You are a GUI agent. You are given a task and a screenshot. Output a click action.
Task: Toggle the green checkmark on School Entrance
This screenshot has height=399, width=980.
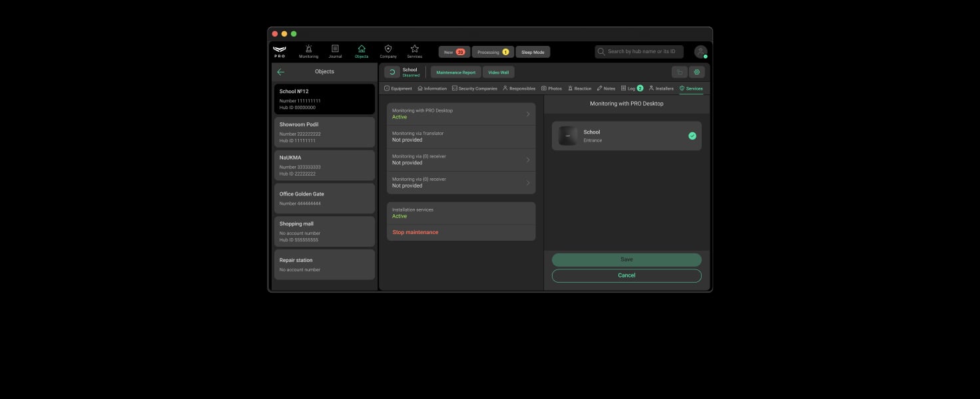click(692, 136)
